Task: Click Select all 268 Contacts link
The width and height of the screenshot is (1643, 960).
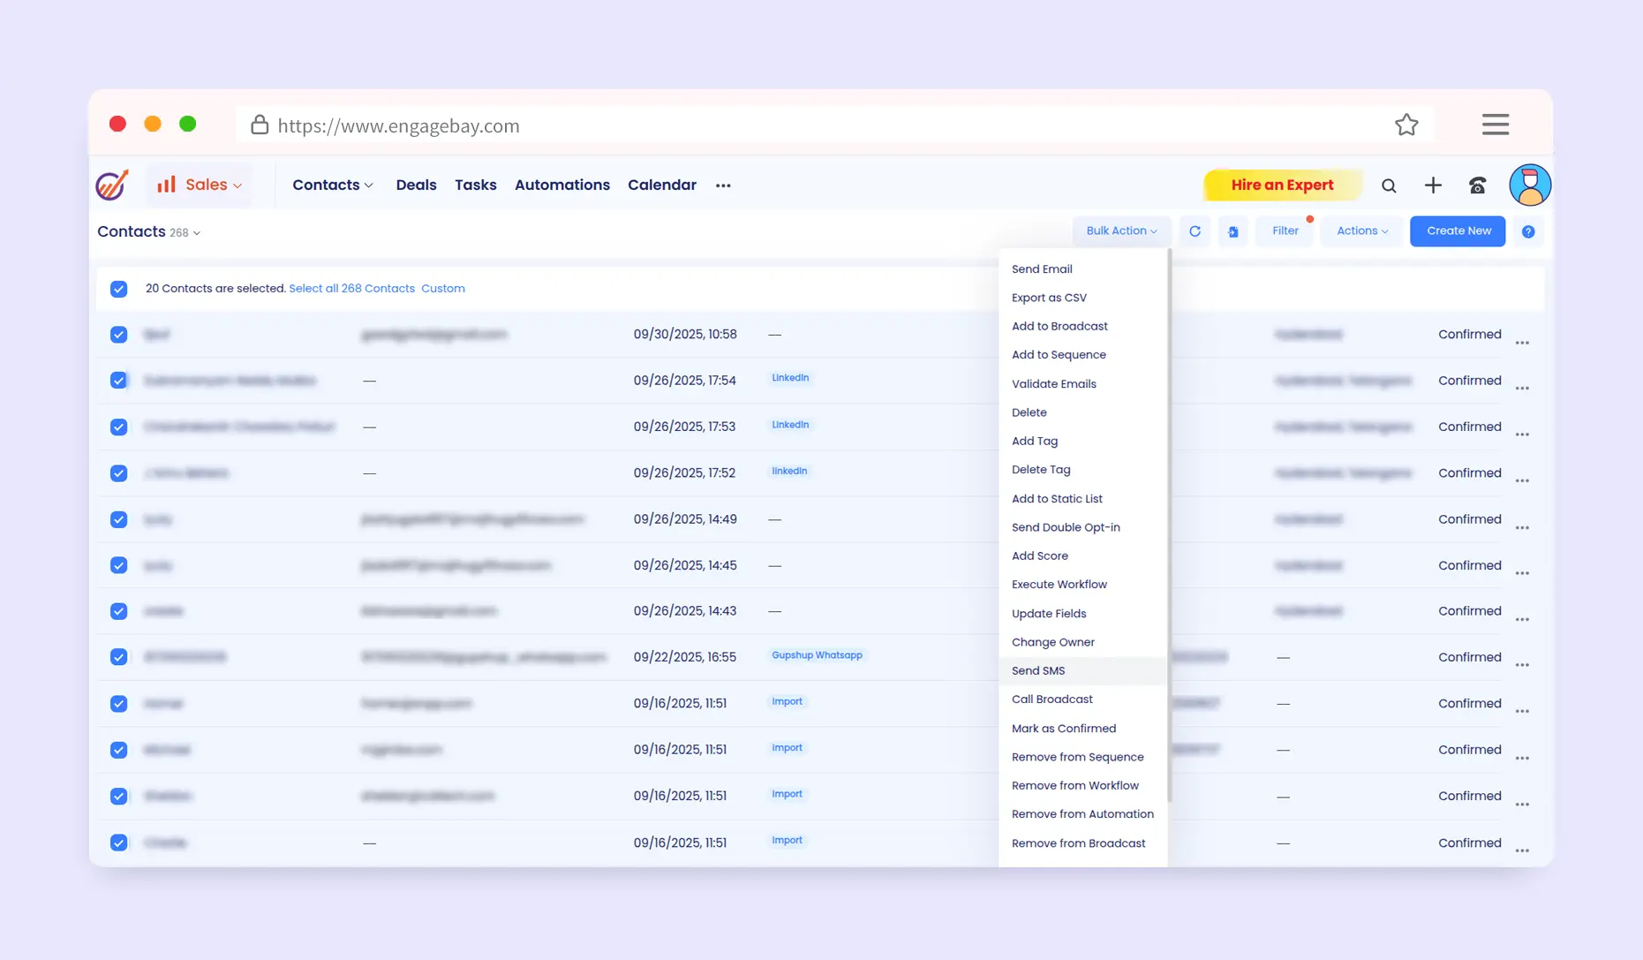Action: coord(351,289)
